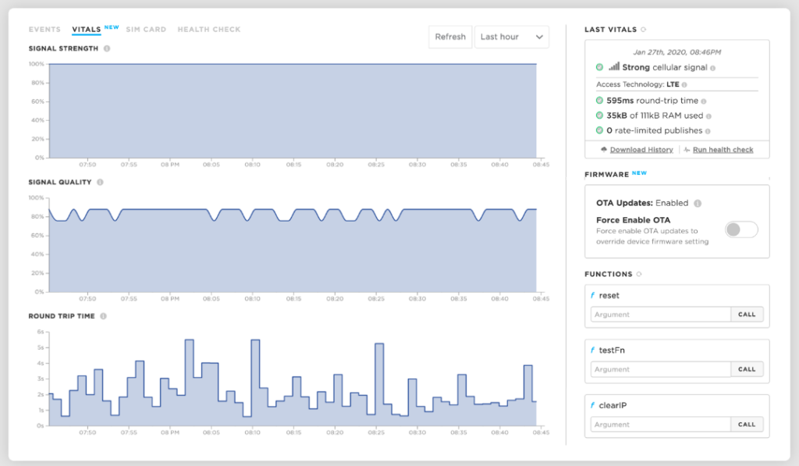Toggle the Force Enable OTA switch
Image resolution: width=799 pixels, height=466 pixels.
(x=740, y=229)
